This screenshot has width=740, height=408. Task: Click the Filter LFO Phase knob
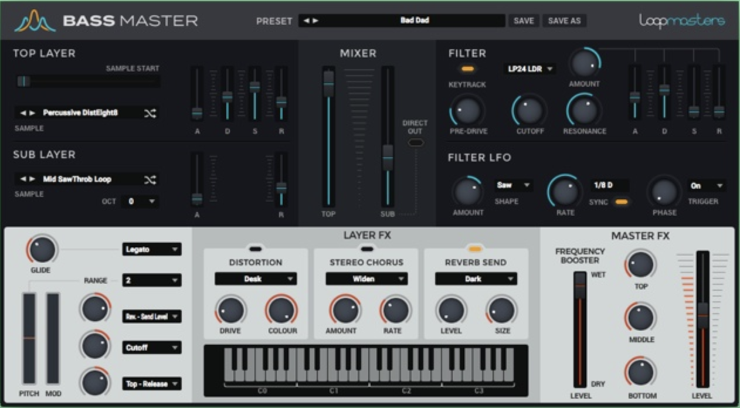click(664, 192)
